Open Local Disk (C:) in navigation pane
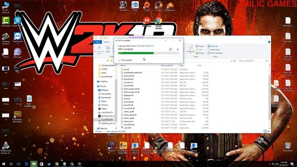Image resolution: width=297 pixels, height=167 pixels. (107, 112)
